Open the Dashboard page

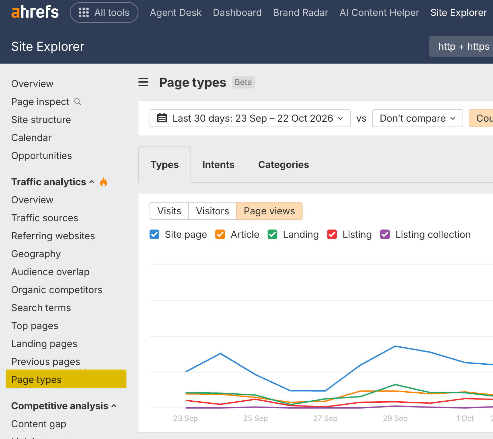(x=237, y=12)
